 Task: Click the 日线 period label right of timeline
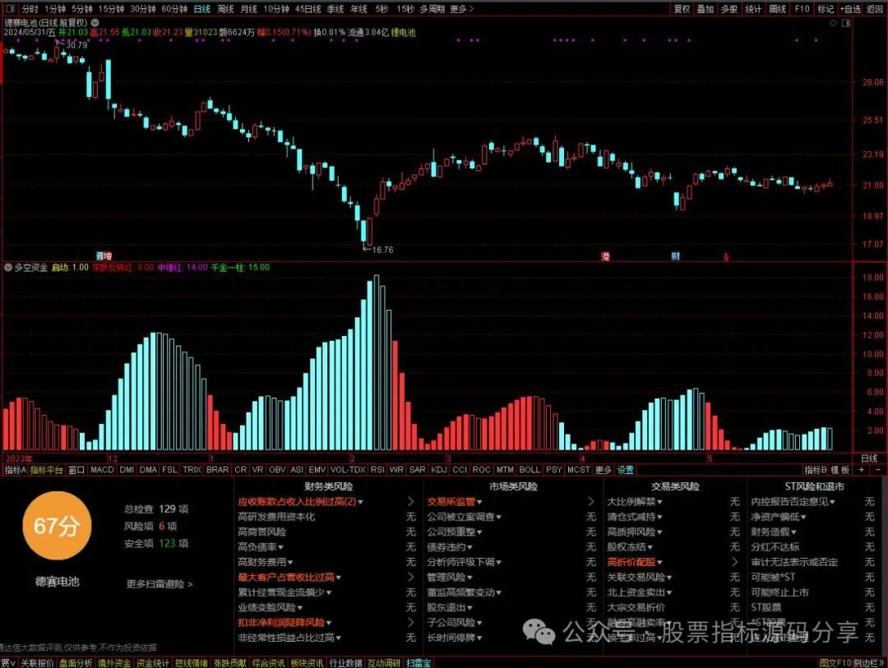pyautogui.click(x=869, y=458)
